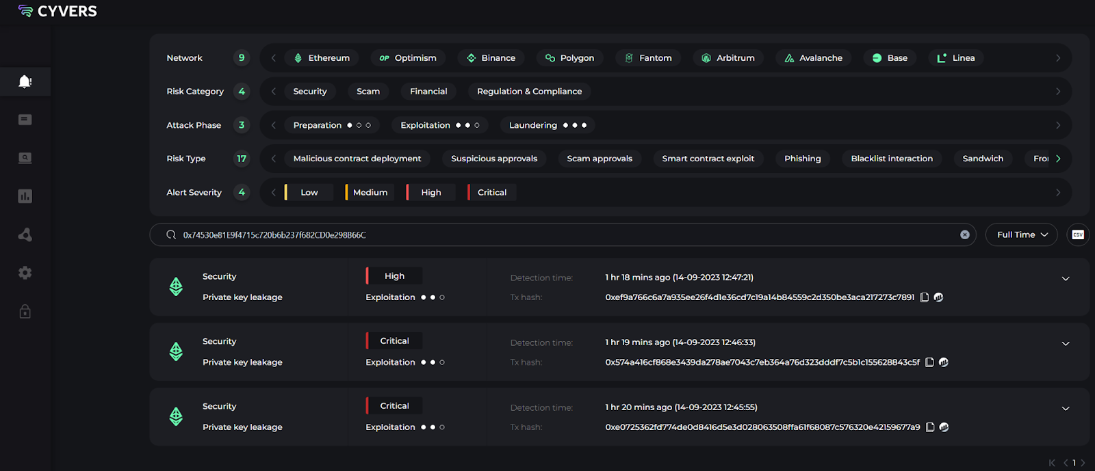Click the Cyvers logo

[58, 11]
